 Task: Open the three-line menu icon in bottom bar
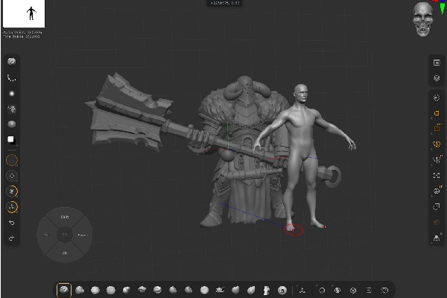(369, 290)
